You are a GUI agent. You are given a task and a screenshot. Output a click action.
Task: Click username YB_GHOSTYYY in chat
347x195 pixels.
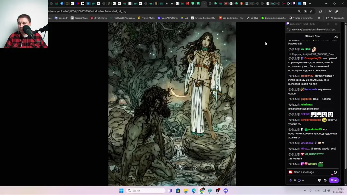[314, 154]
